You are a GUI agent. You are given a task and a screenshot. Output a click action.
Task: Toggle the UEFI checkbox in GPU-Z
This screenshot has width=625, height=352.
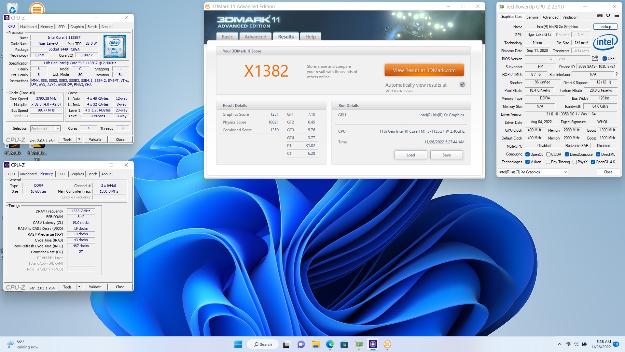point(604,59)
